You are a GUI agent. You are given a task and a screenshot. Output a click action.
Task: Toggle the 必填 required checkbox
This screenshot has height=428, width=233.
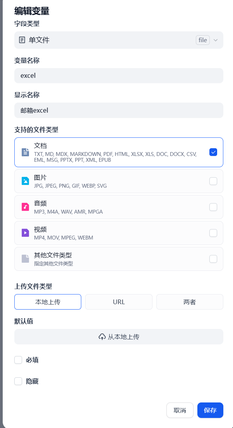pos(18,360)
